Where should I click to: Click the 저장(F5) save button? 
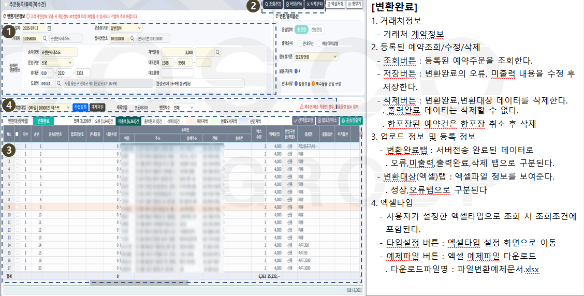click(294, 4)
